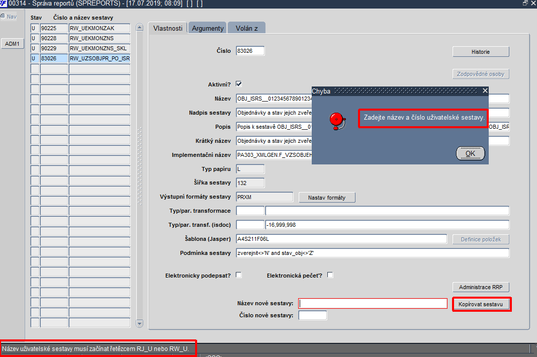
Task: Focus the Název nové sestavy field
Action: 373,304
